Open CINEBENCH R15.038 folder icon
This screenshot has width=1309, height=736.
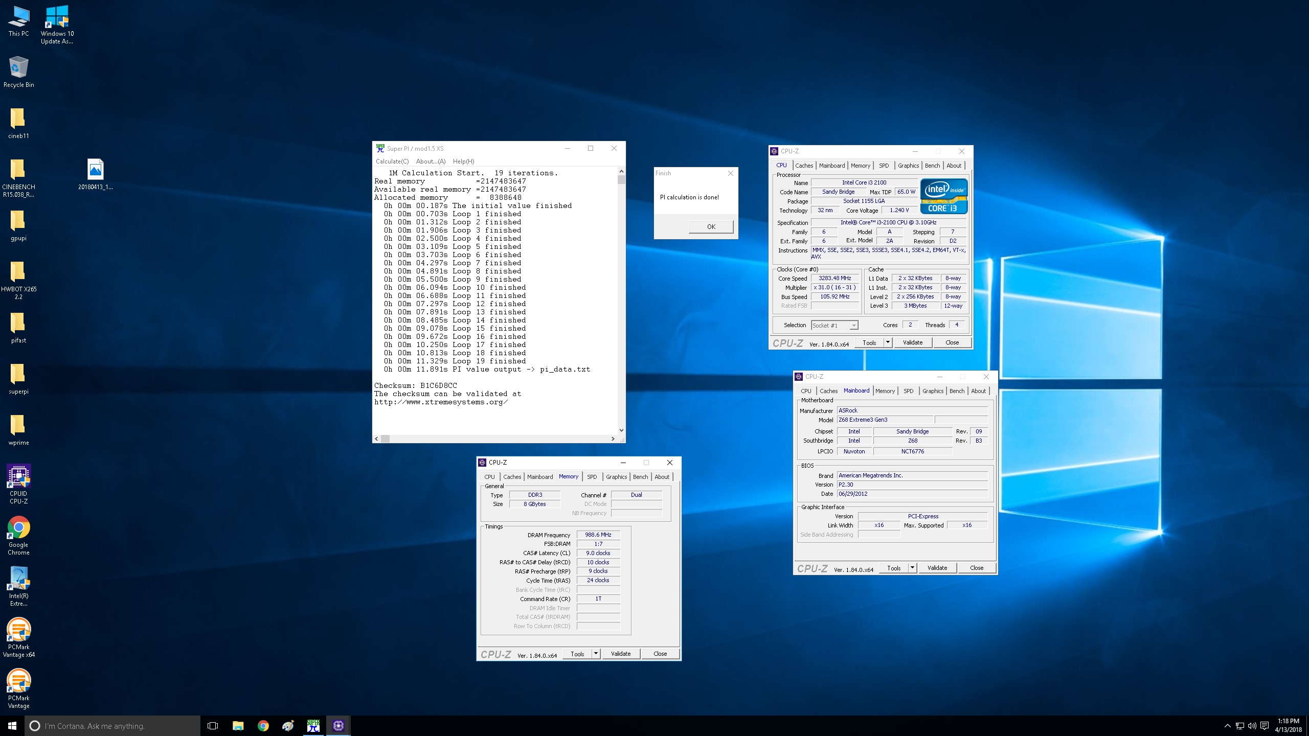click(x=18, y=177)
